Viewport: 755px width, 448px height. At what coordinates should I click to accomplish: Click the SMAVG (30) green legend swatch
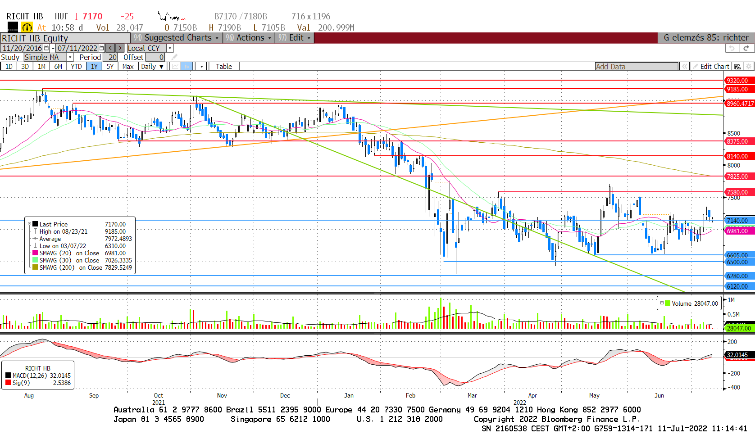(x=35, y=260)
